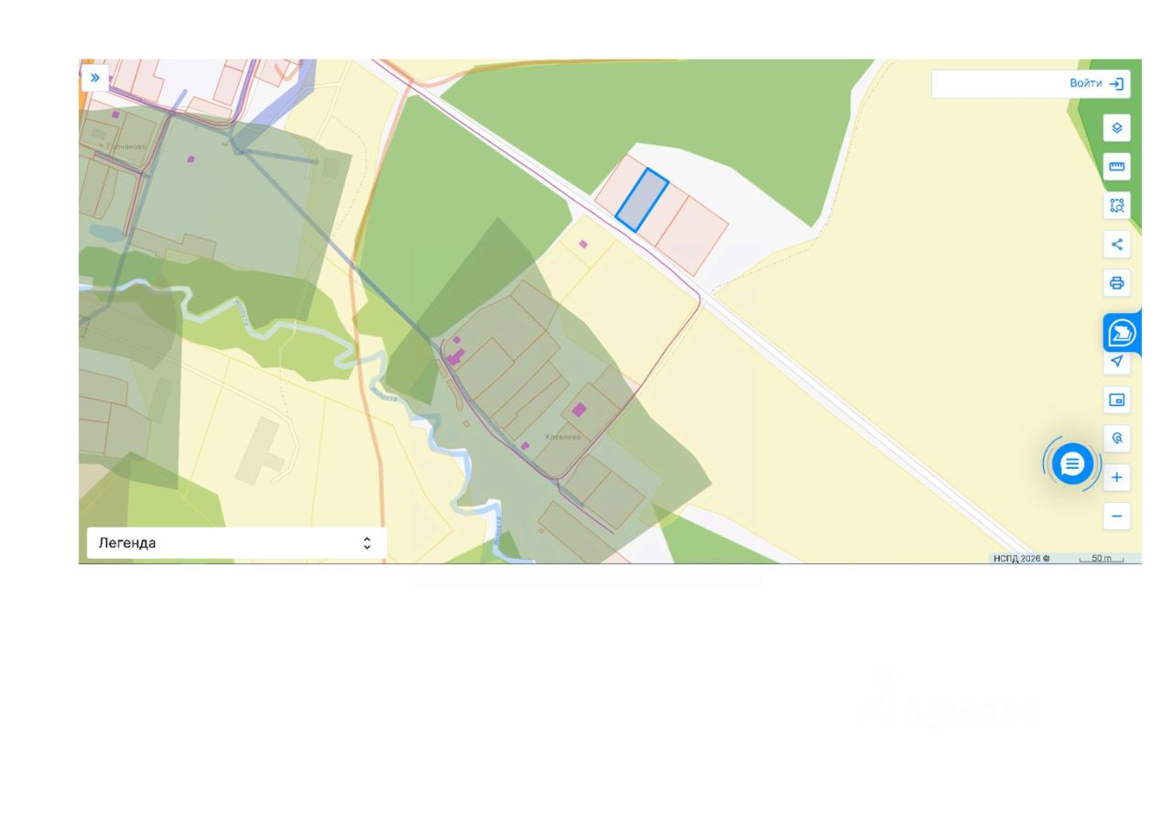Viewport: 1172px width, 829px height.
Task: Select the blue highlighted land parcel
Action: pos(642,200)
